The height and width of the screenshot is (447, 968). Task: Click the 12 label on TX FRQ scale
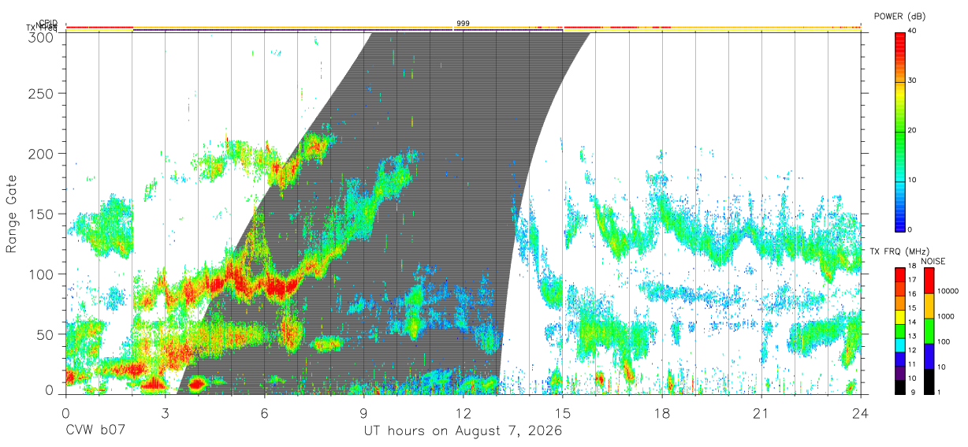click(914, 351)
